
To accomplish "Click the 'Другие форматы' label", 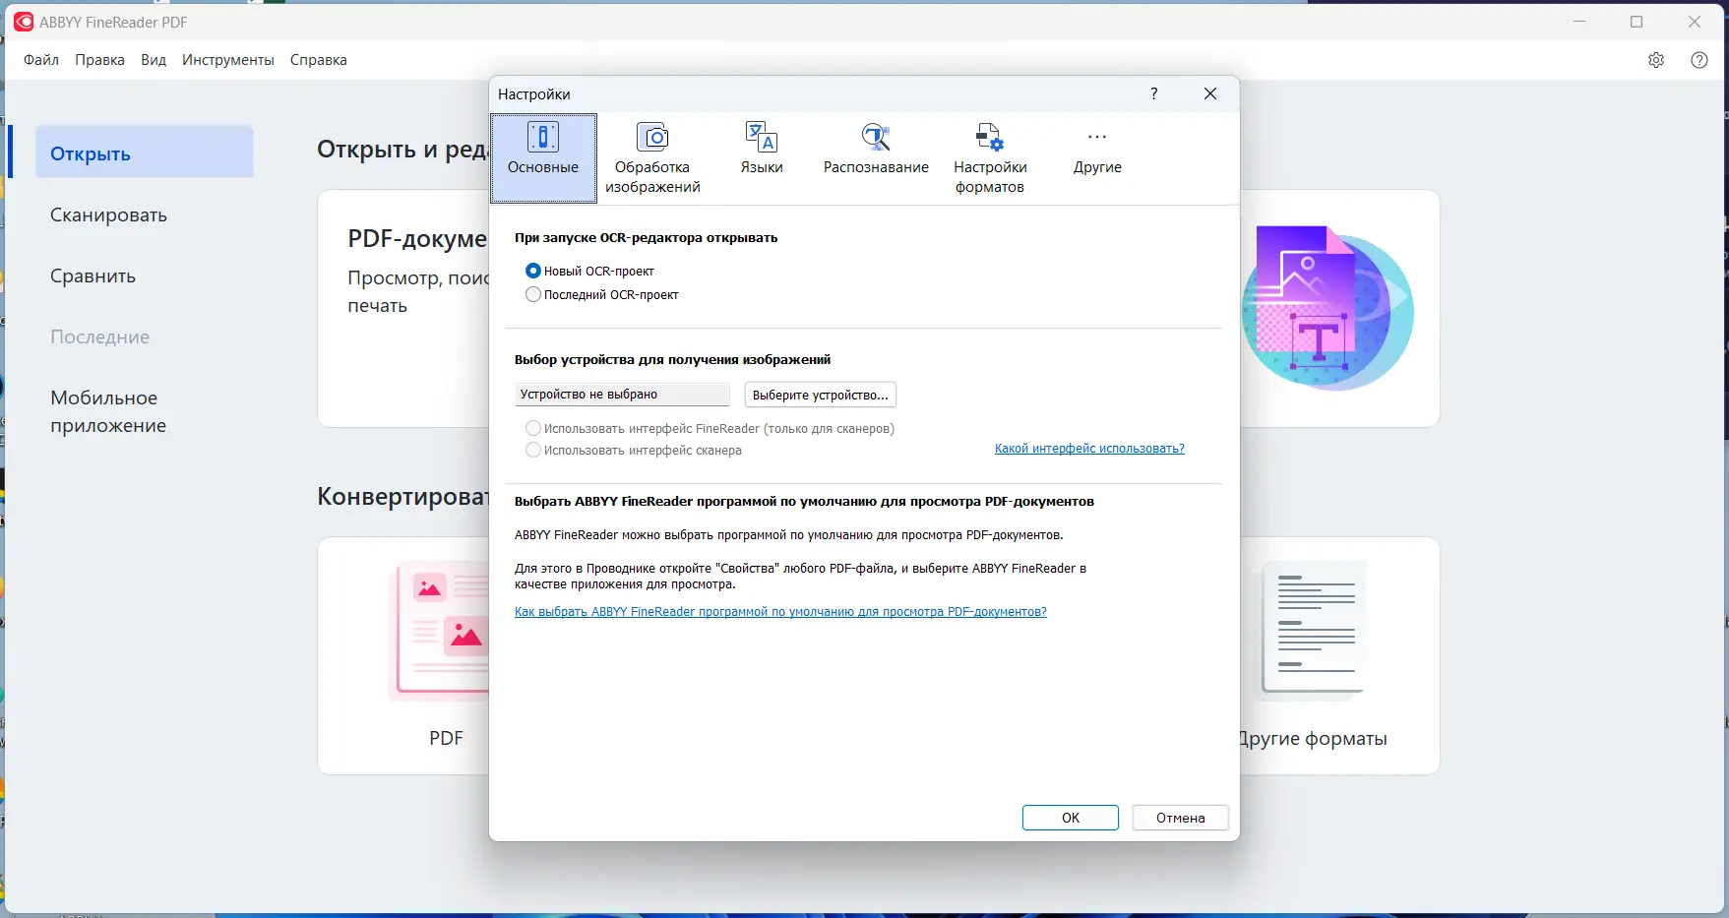I will pos(1313,739).
